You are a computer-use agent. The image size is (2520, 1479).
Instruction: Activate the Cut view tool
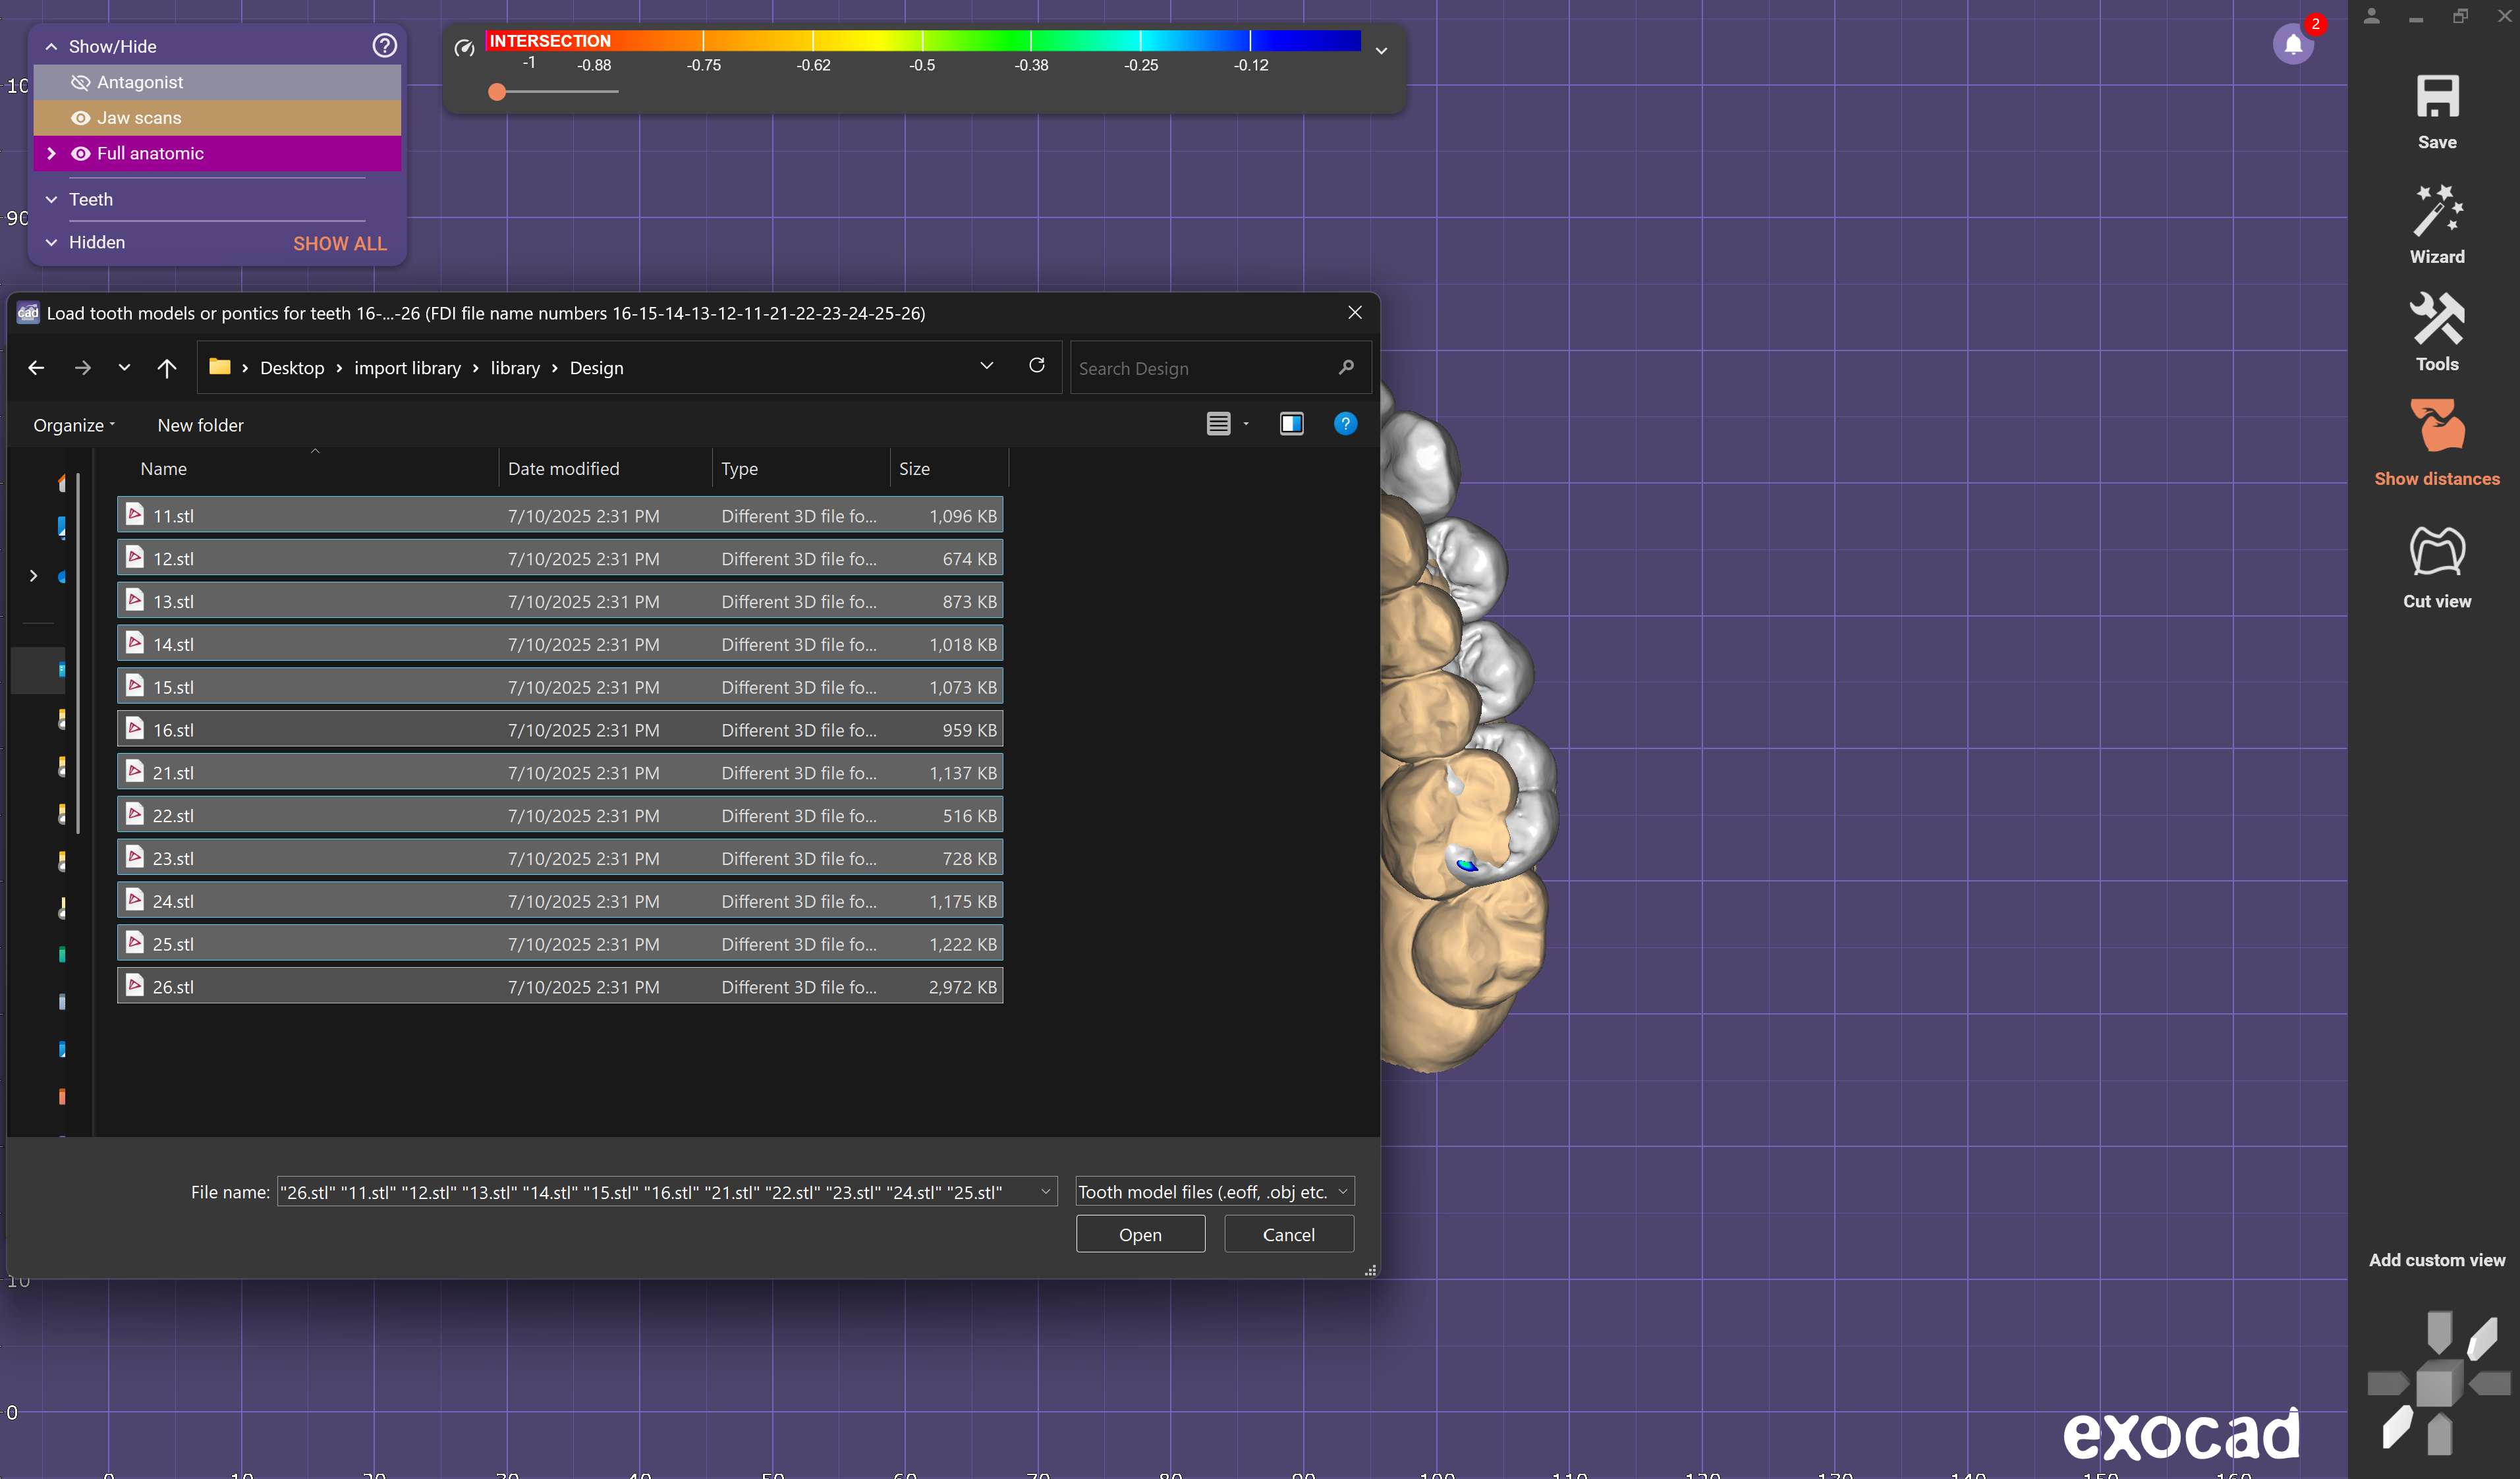pos(2436,552)
